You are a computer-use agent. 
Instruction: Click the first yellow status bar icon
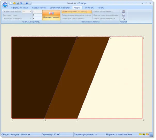140,134
